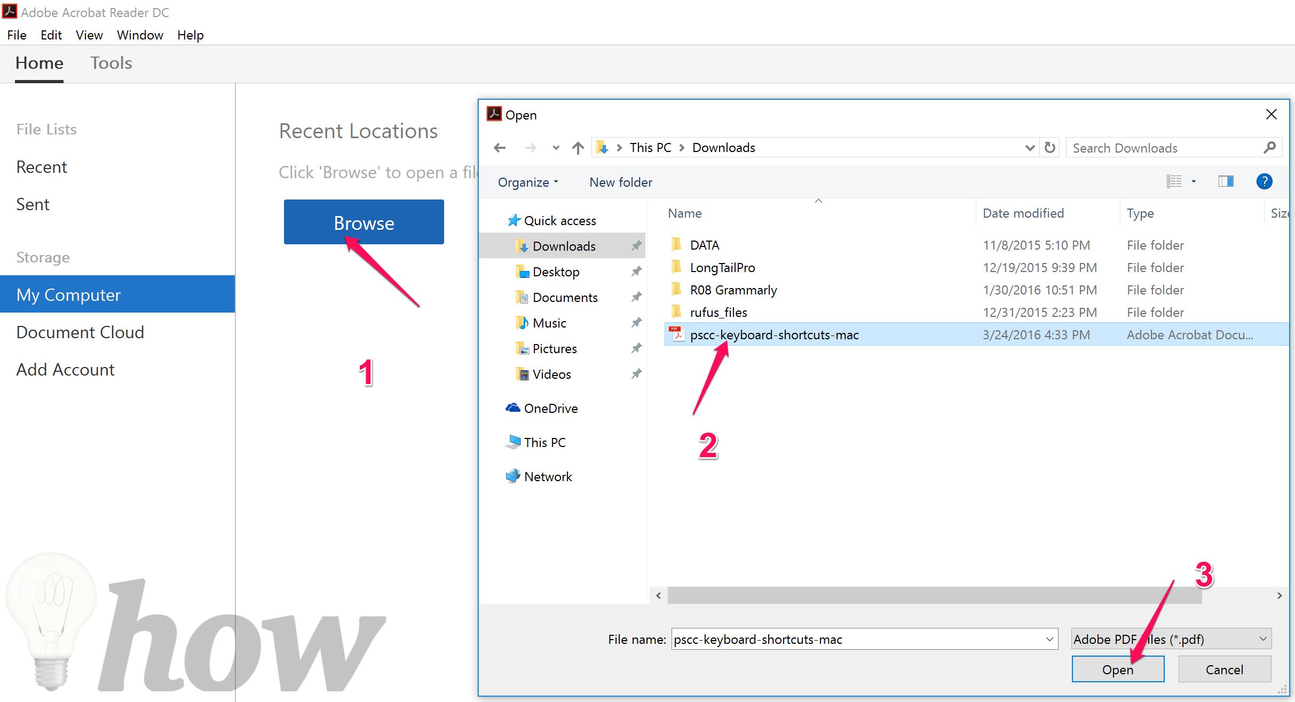Select Recent in File Lists
Image resolution: width=1295 pixels, height=702 pixels.
tap(42, 167)
